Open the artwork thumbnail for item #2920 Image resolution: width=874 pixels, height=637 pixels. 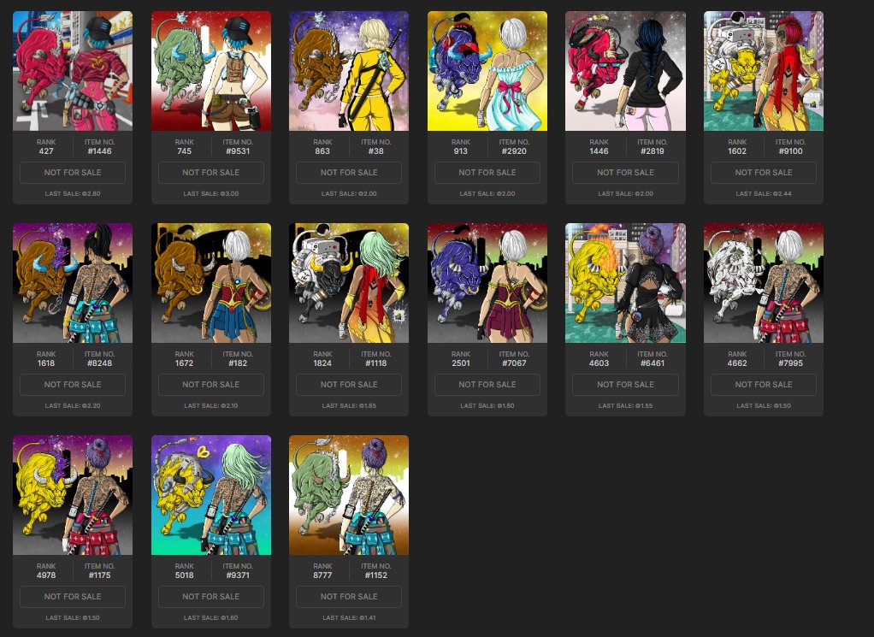[x=487, y=71]
